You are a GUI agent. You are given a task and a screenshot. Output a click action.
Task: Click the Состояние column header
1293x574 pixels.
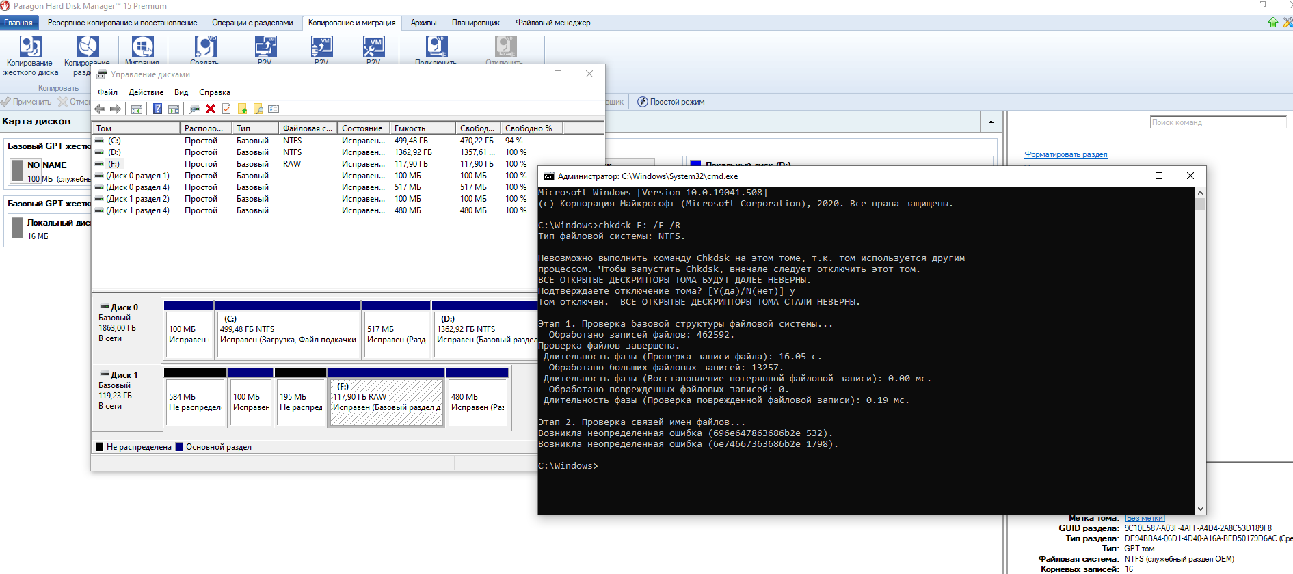[363, 128]
